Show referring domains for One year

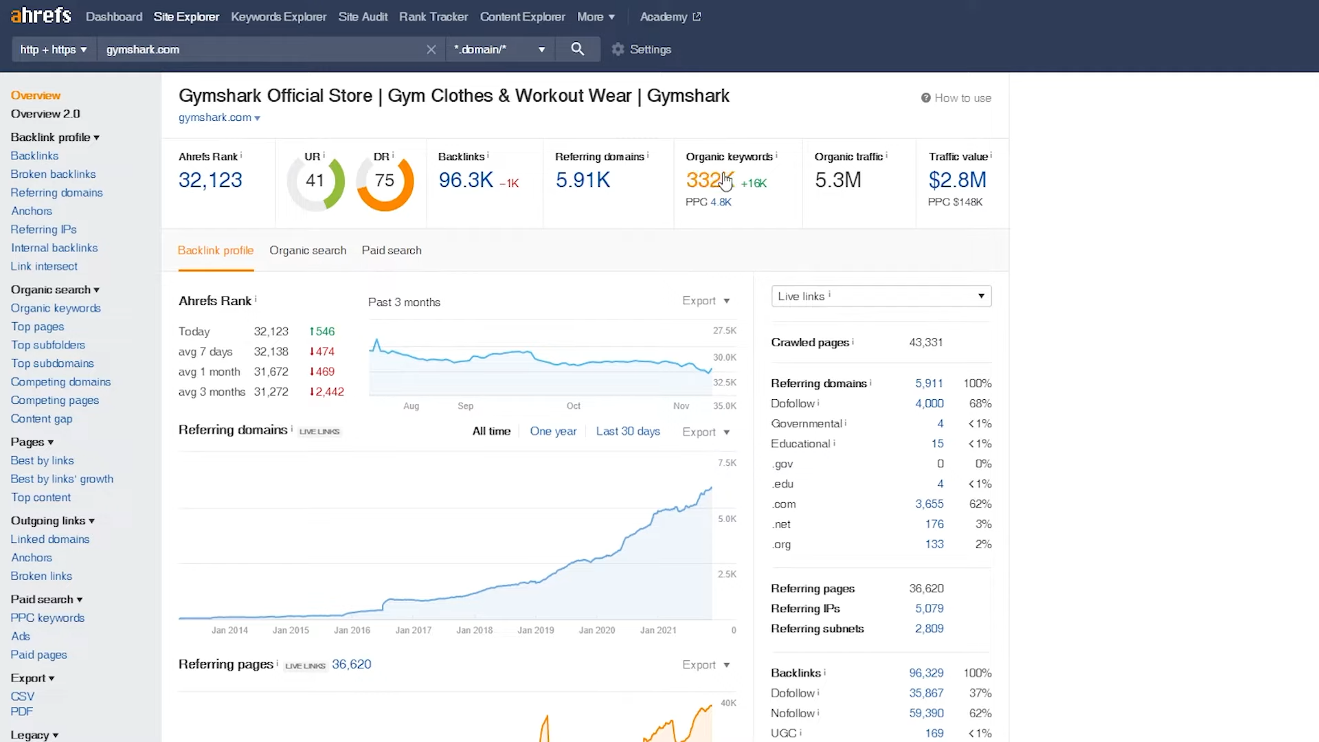pyautogui.click(x=553, y=431)
